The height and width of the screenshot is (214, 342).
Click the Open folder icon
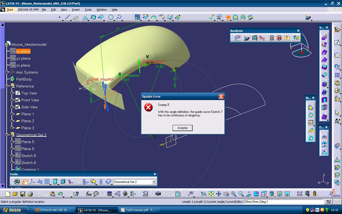15,194
